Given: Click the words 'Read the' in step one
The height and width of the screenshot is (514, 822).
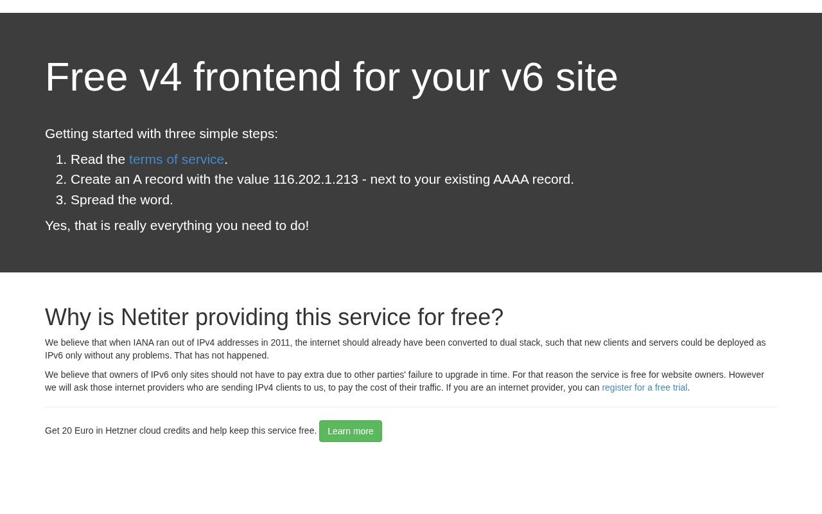Looking at the screenshot, I should [98, 159].
